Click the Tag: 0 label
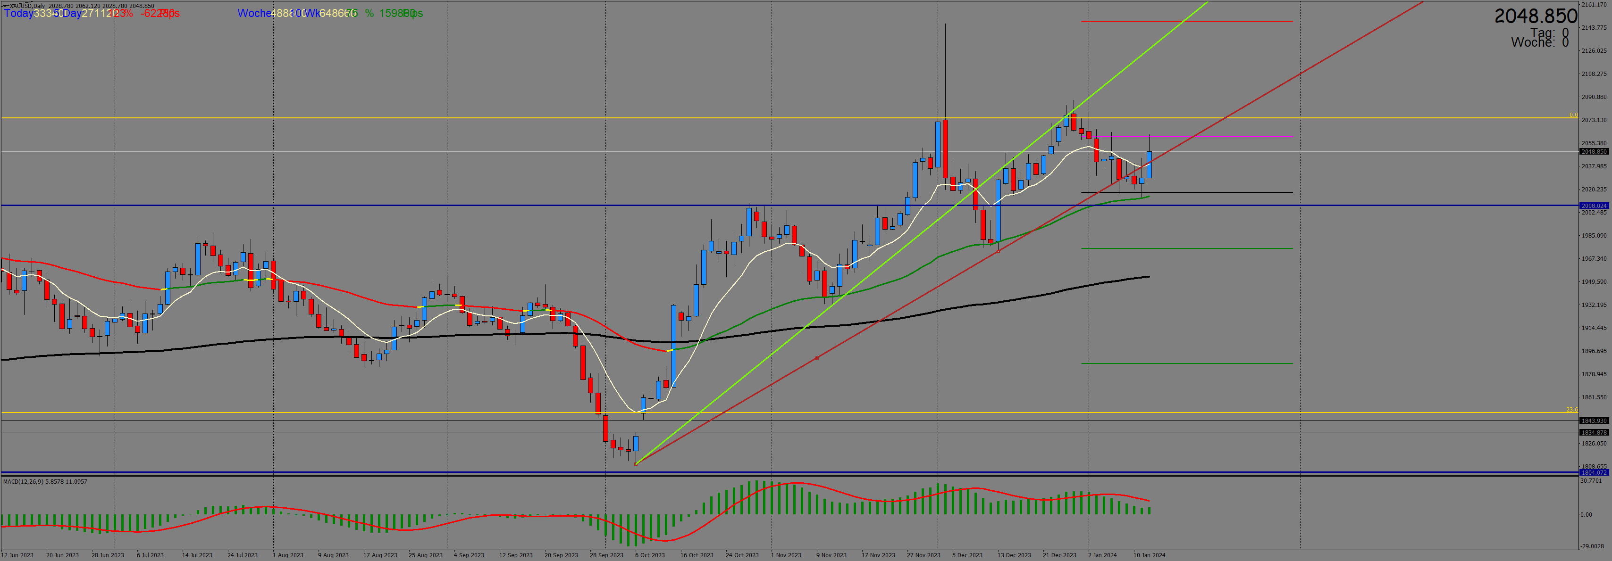Viewport: 1612px width, 561px height. (1549, 33)
